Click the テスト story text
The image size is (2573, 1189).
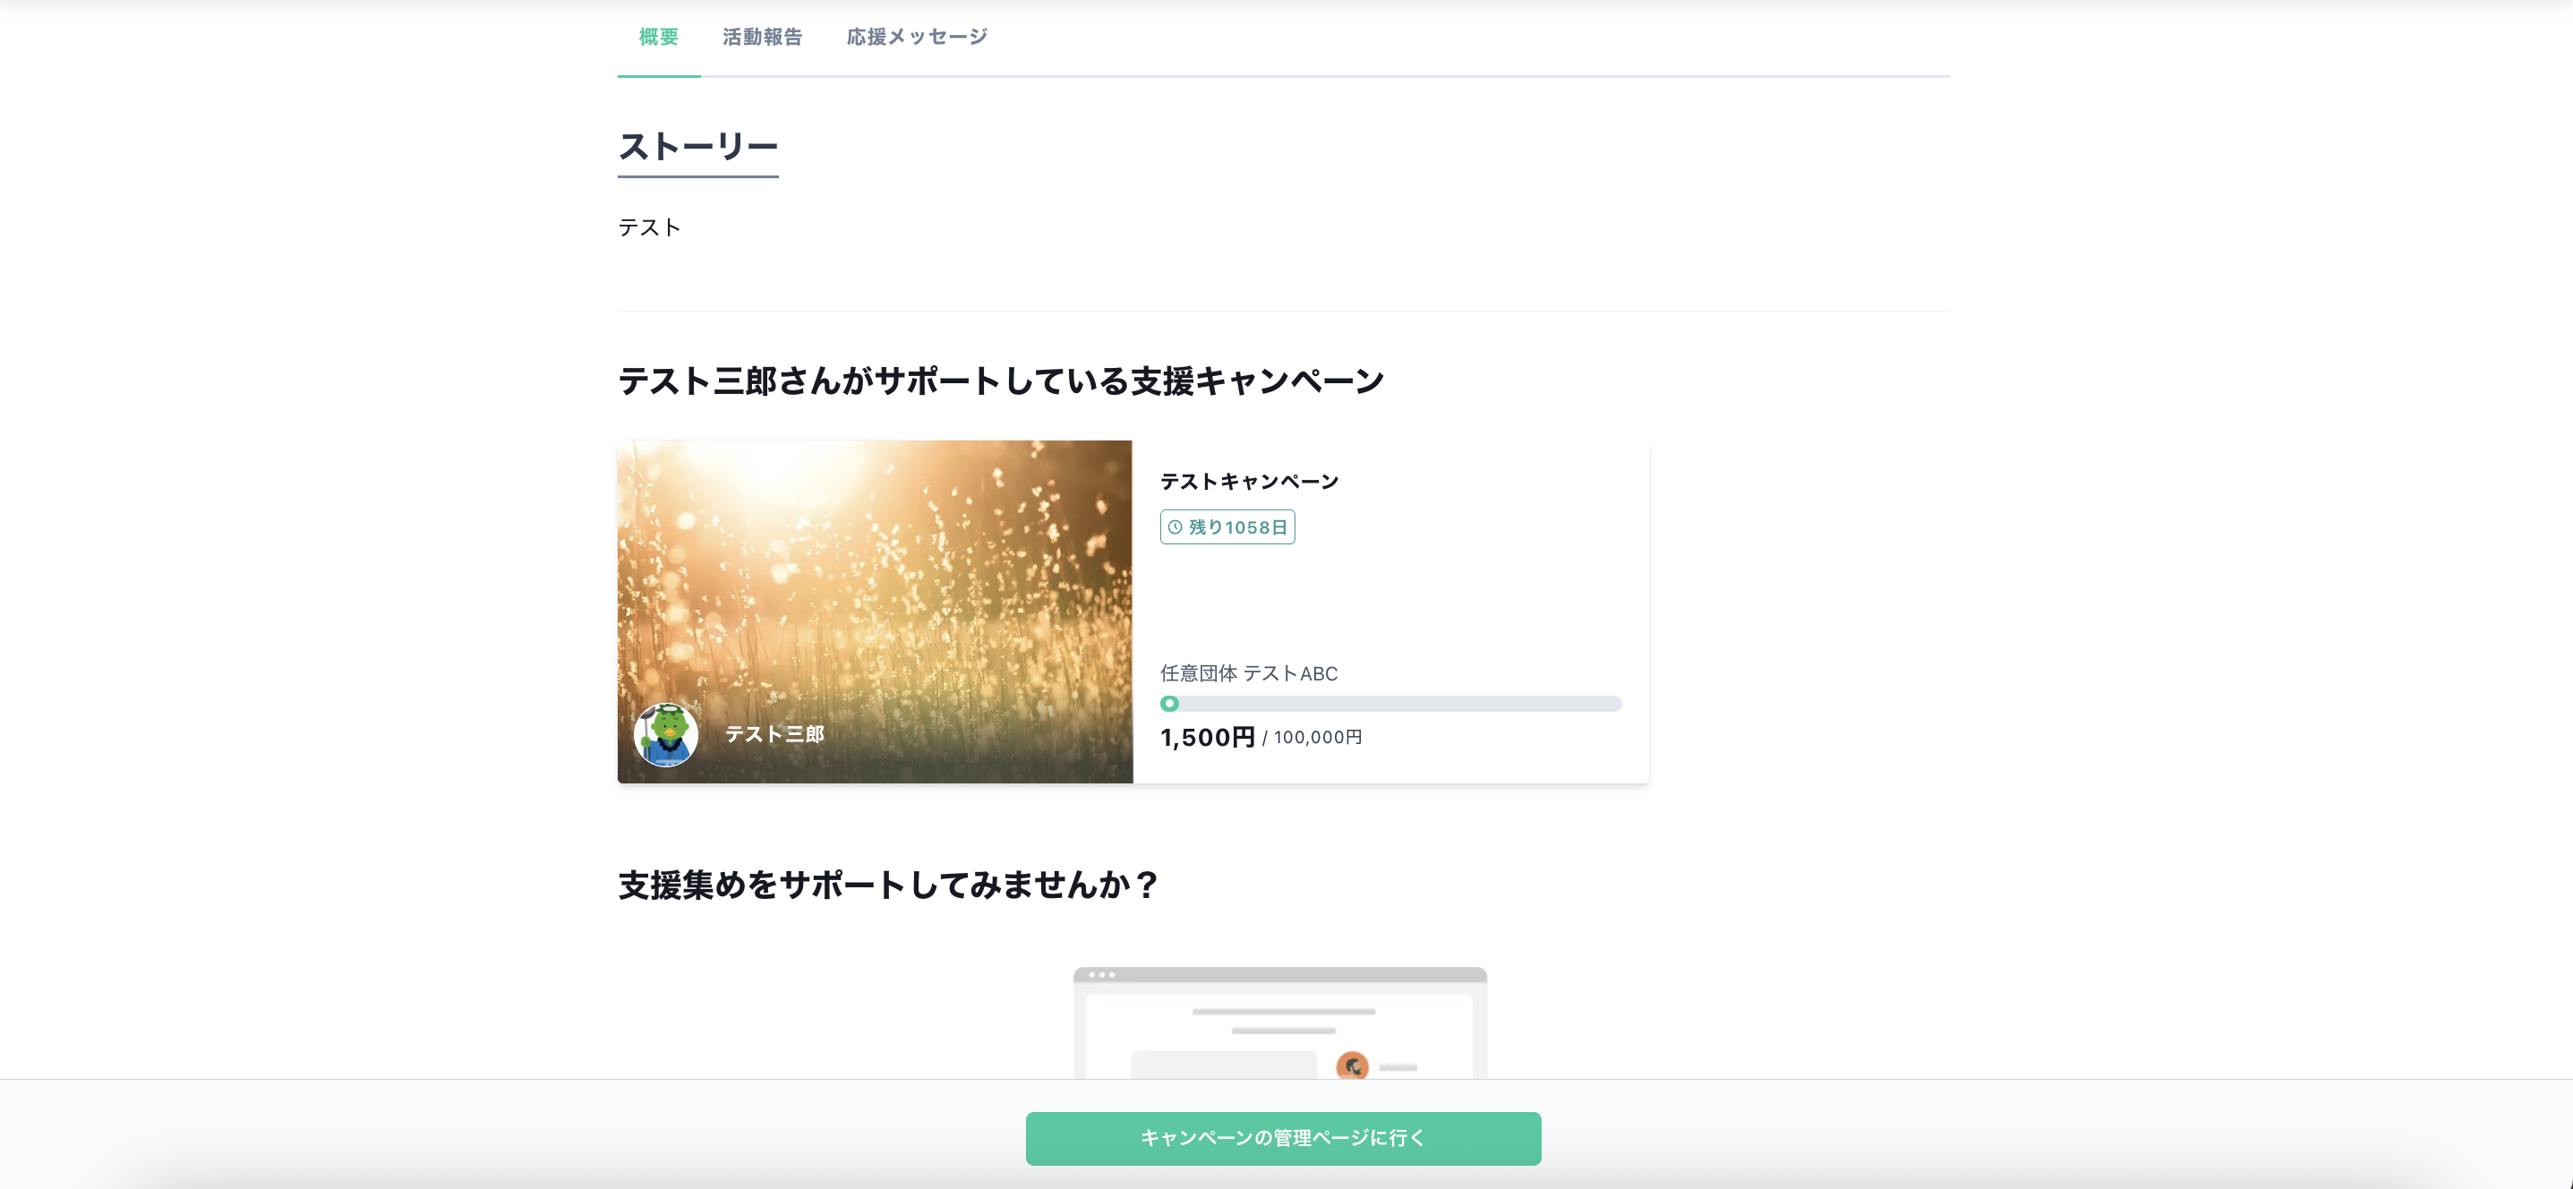(648, 227)
